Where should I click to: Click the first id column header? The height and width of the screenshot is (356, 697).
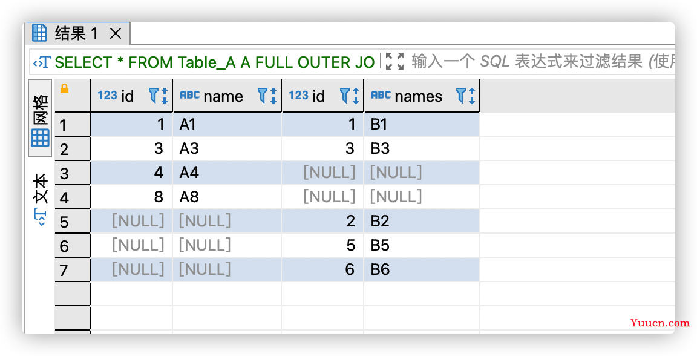coord(131,96)
